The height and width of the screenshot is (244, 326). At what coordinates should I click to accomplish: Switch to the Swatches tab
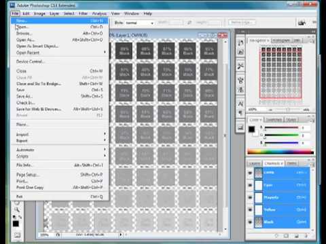click(274, 119)
